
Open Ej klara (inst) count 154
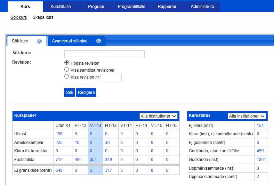(x=260, y=126)
